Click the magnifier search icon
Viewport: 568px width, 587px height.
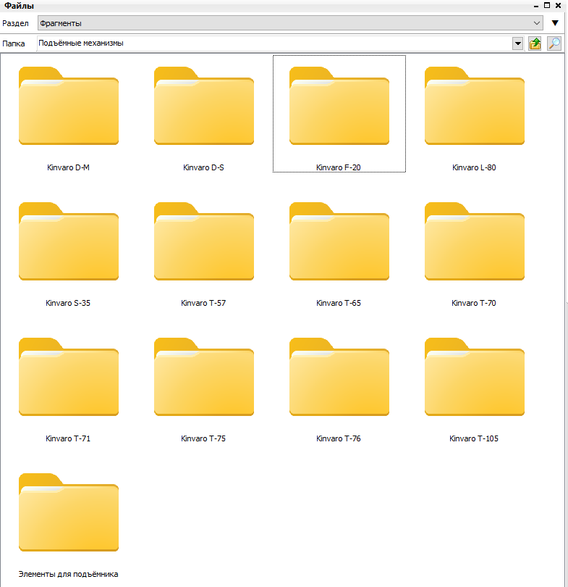(554, 43)
